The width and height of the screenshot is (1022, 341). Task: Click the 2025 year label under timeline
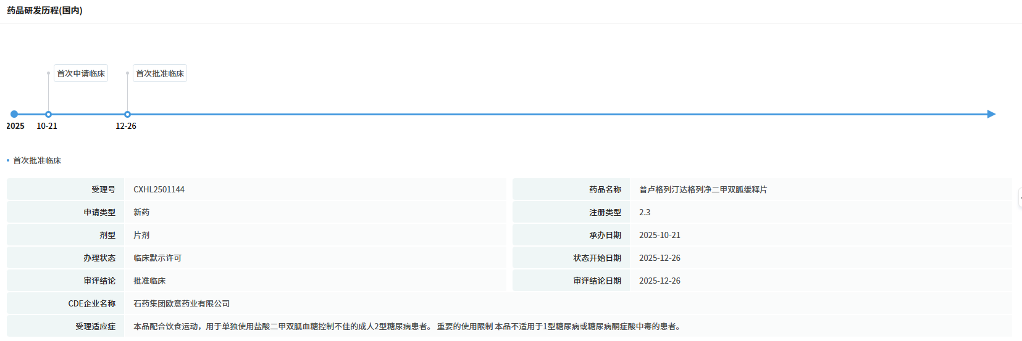coord(15,126)
